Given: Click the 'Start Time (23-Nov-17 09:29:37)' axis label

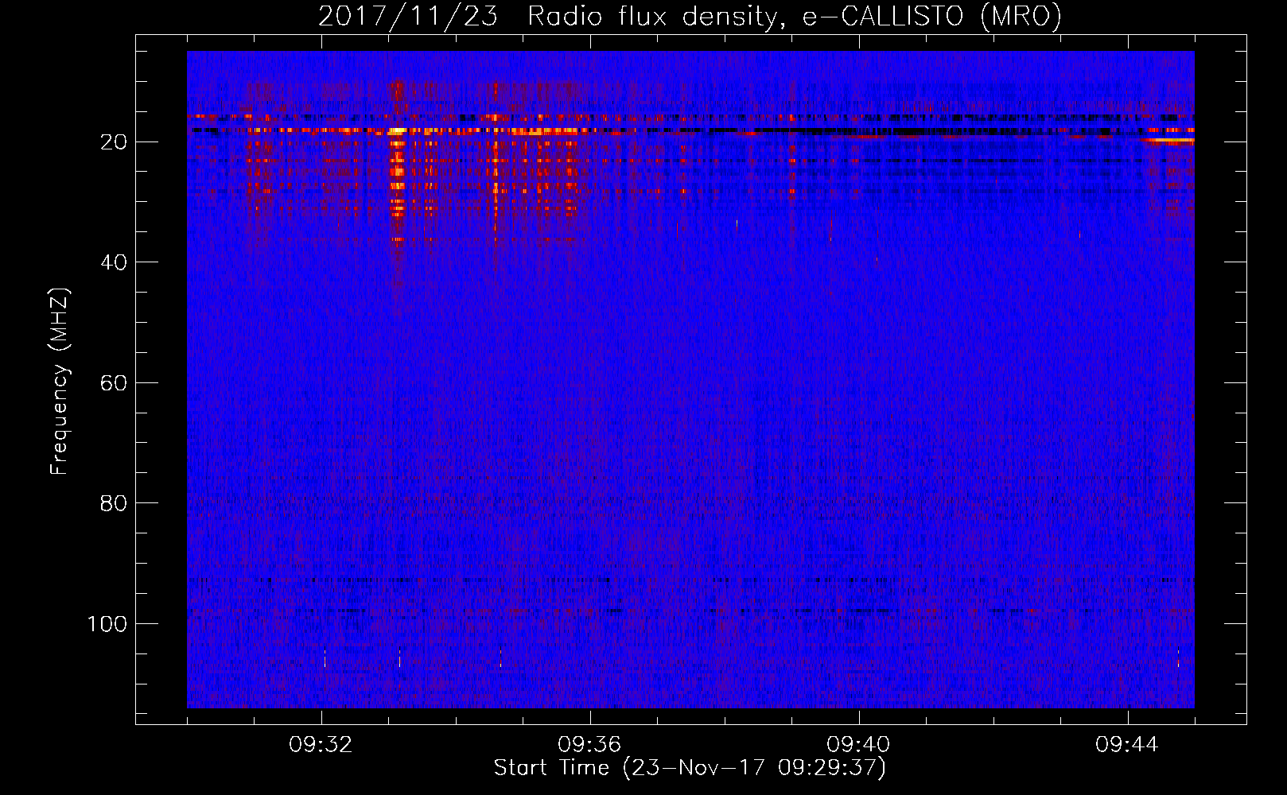Looking at the screenshot, I should point(690,768).
